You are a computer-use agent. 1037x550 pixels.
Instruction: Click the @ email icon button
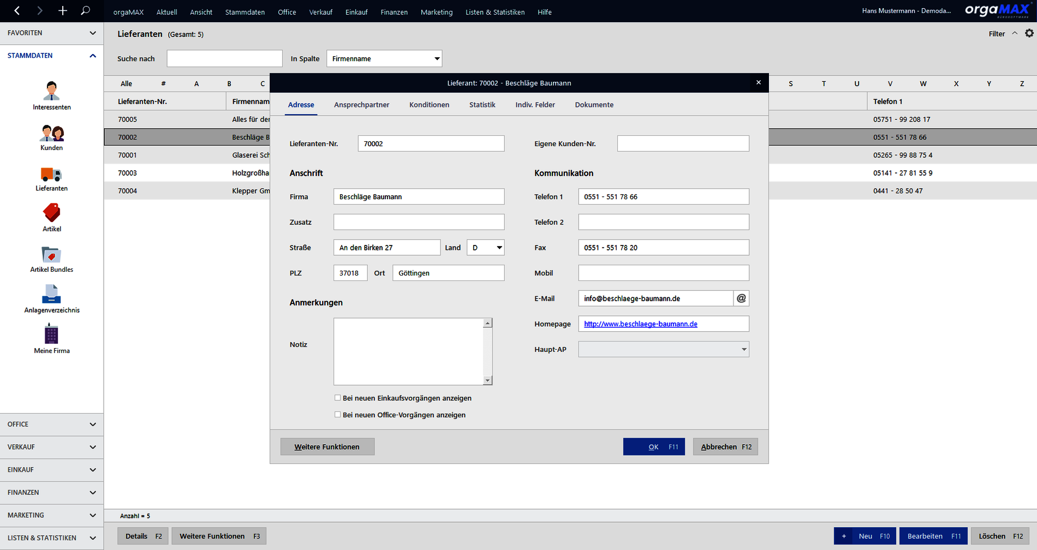point(741,298)
